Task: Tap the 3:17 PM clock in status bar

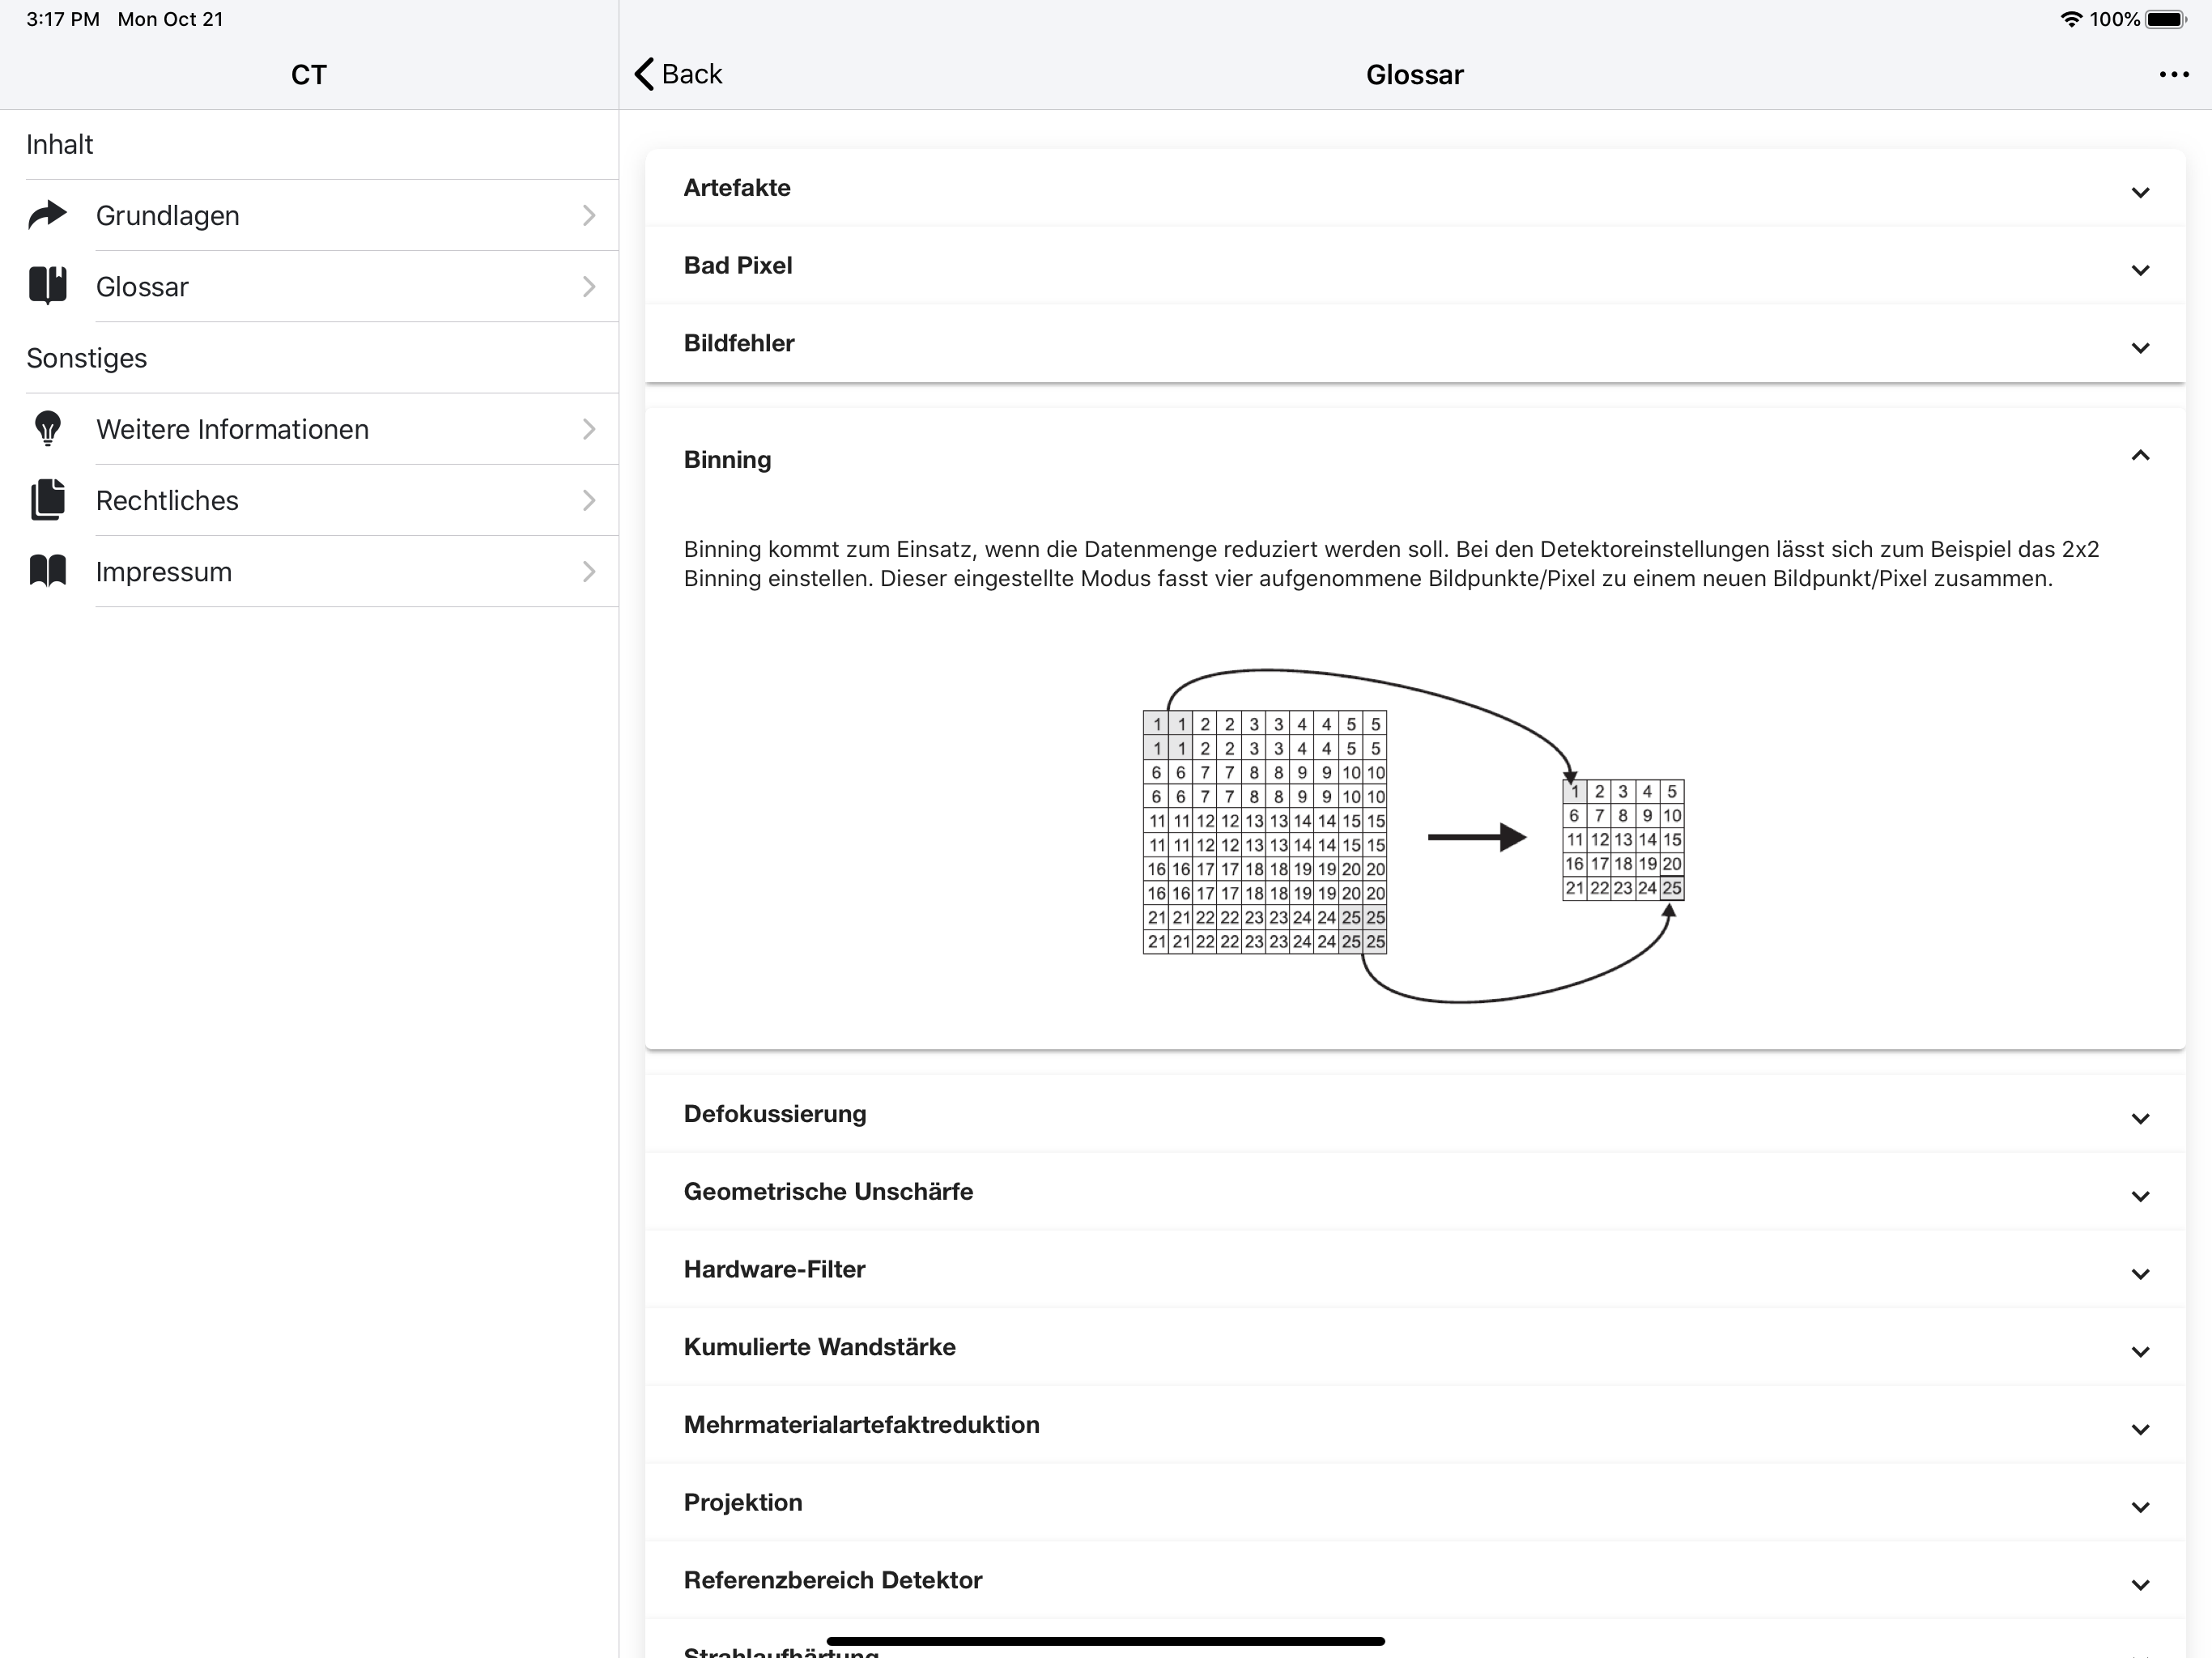Action: click(x=63, y=19)
